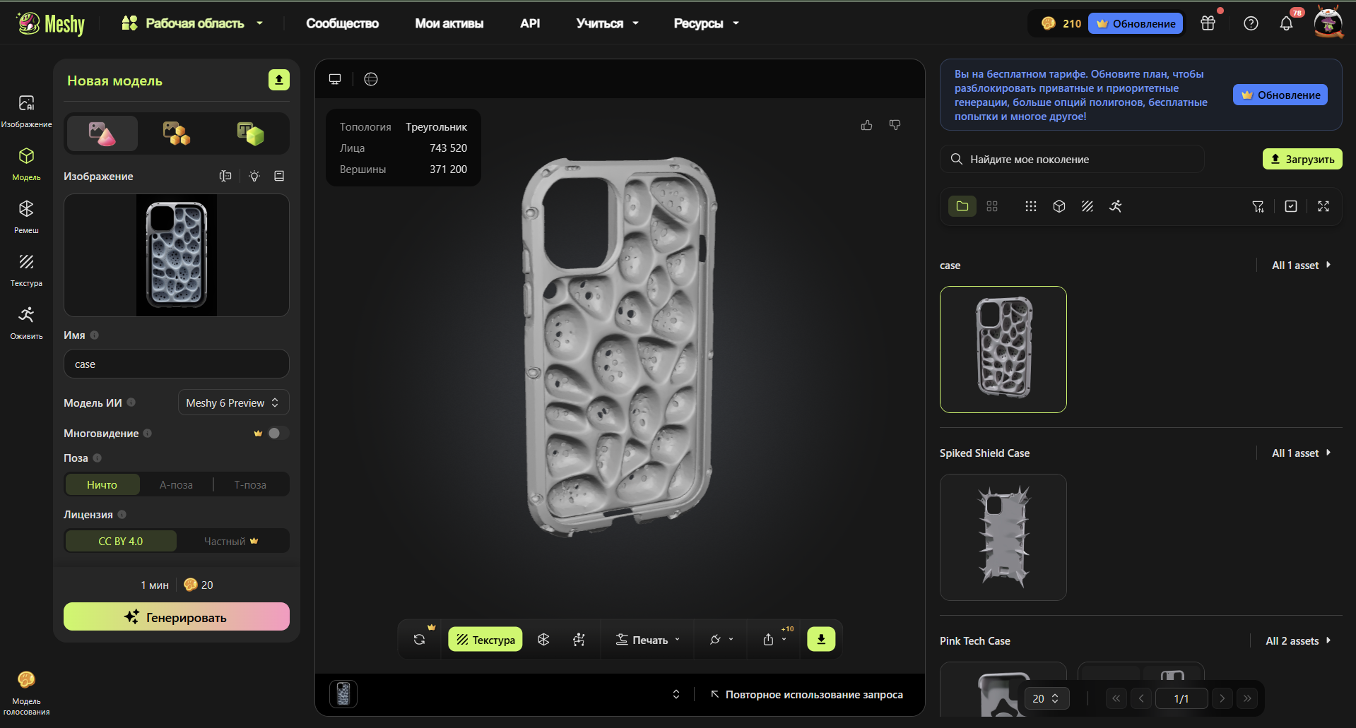Screen dimensions: 1356x728
Task: Open the user avatar profile menu
Action: [1328, 23]
